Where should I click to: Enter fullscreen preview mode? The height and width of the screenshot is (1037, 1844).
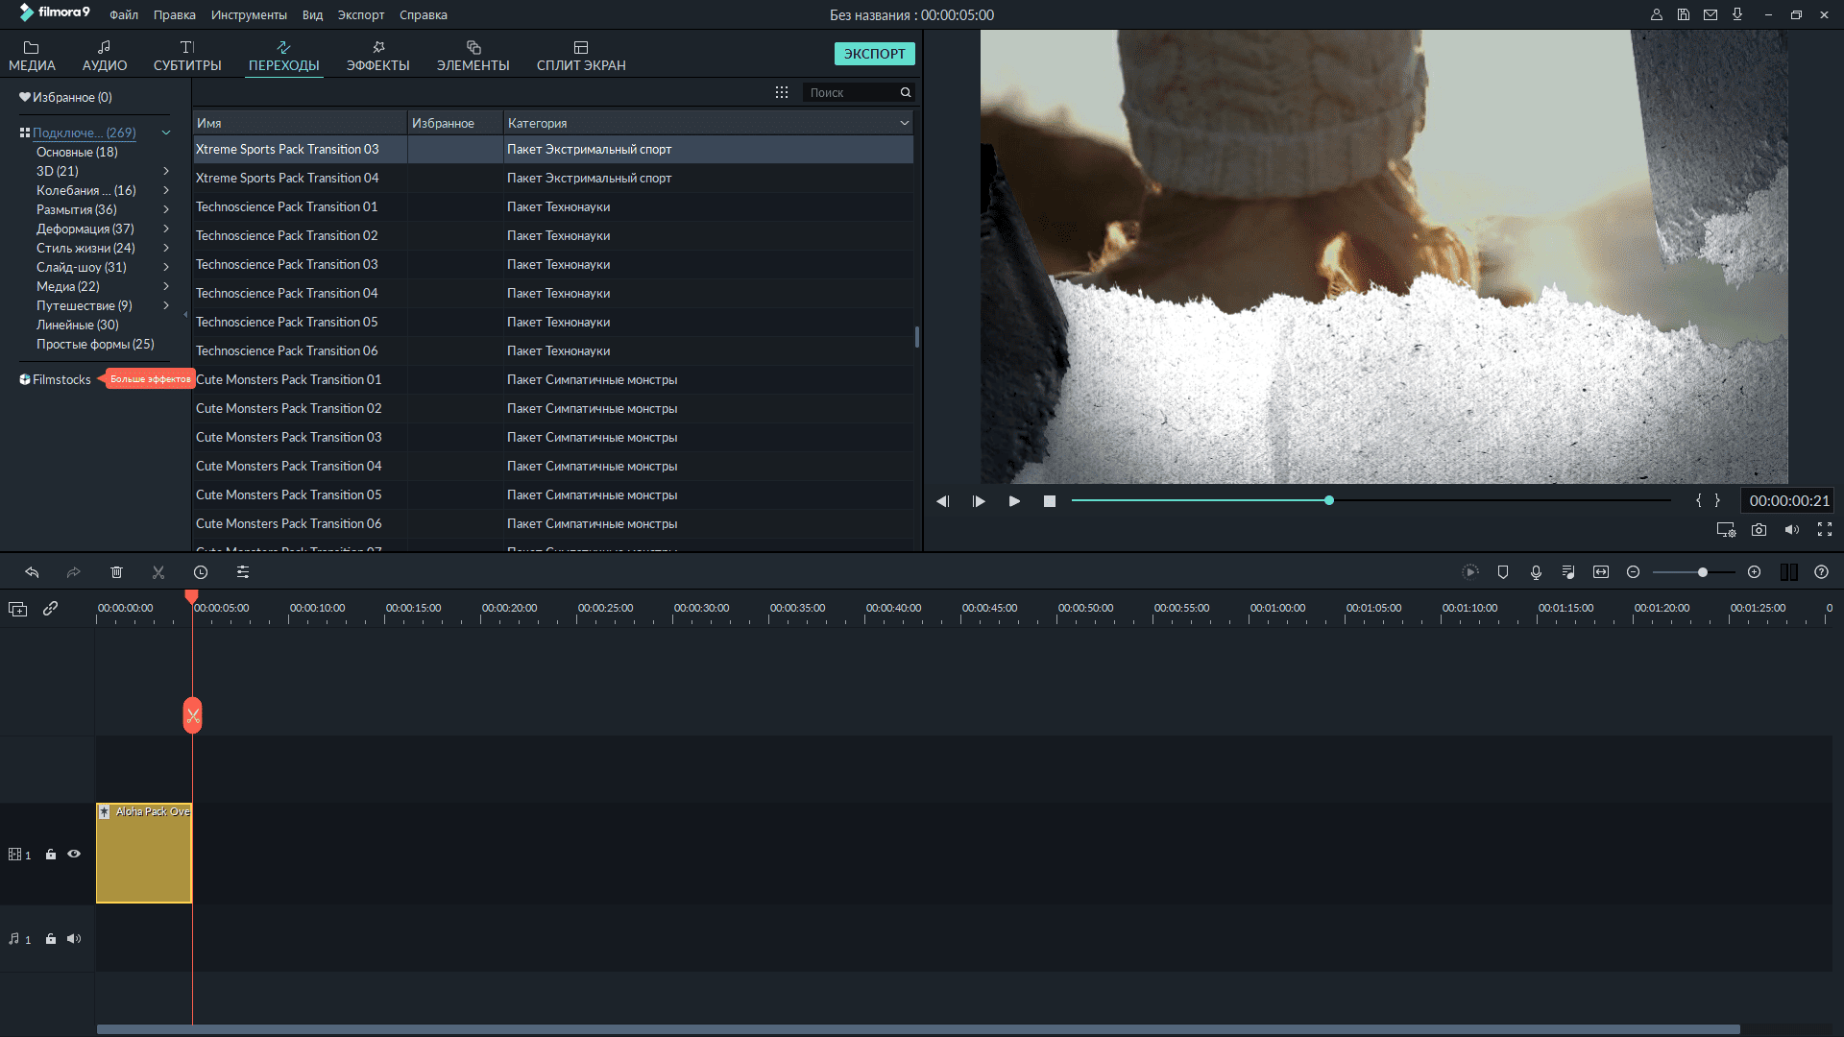coord(1825,529)
